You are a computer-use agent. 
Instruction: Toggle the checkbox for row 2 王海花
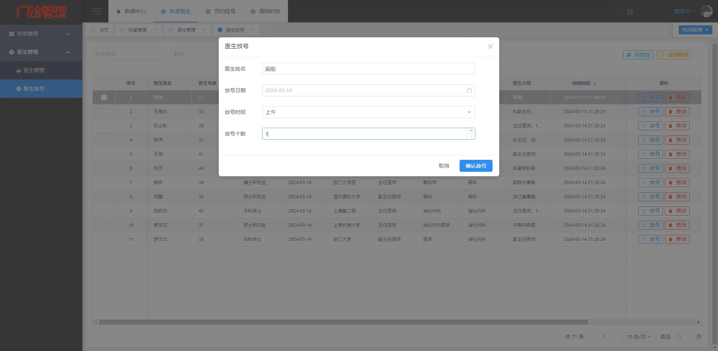104,112
